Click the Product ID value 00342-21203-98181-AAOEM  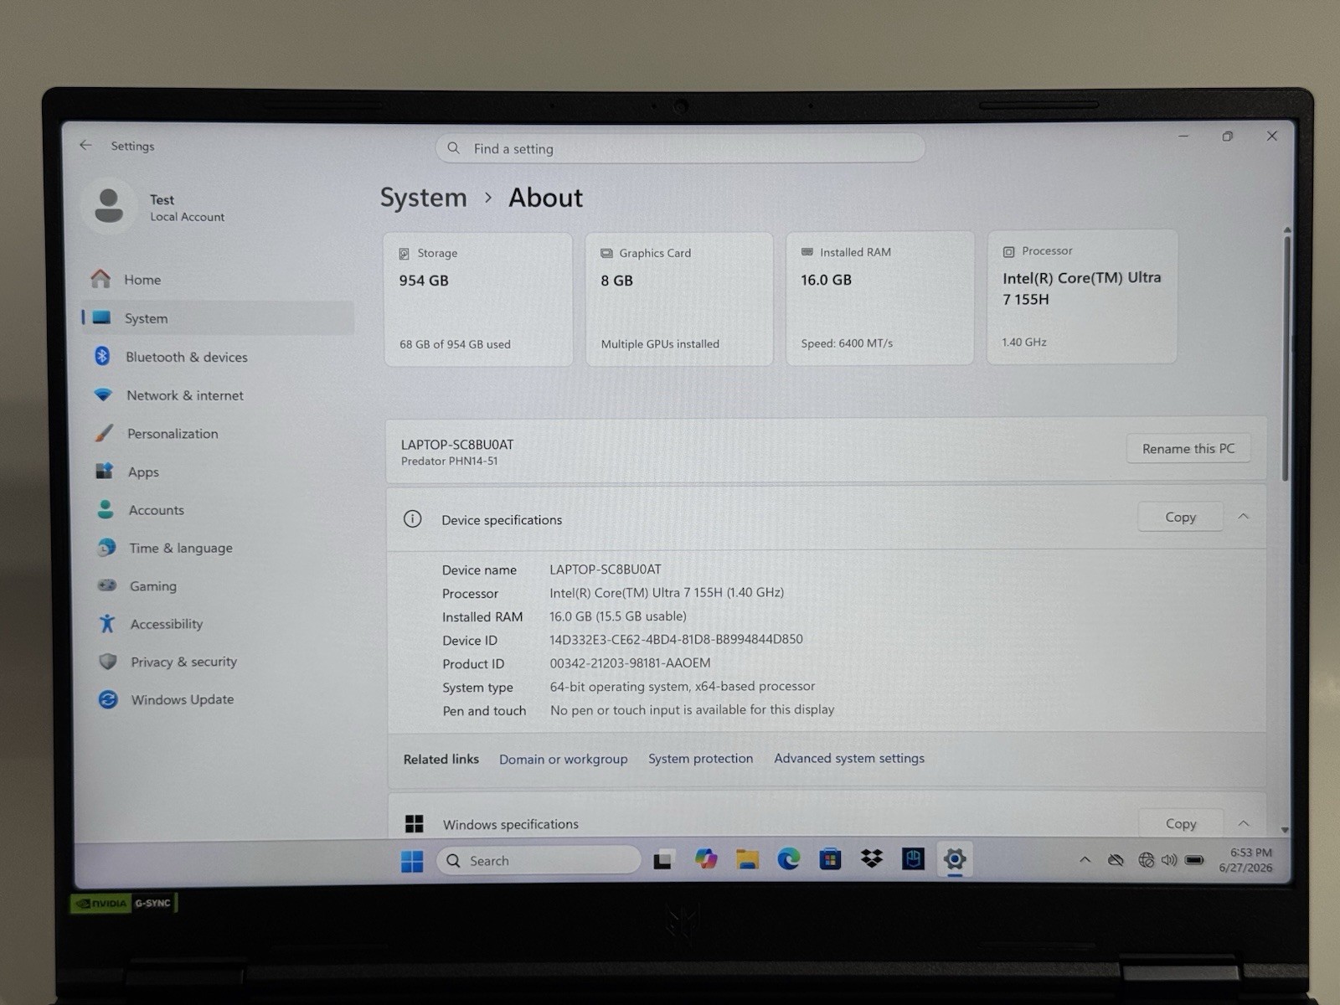(x=630, y=662)
